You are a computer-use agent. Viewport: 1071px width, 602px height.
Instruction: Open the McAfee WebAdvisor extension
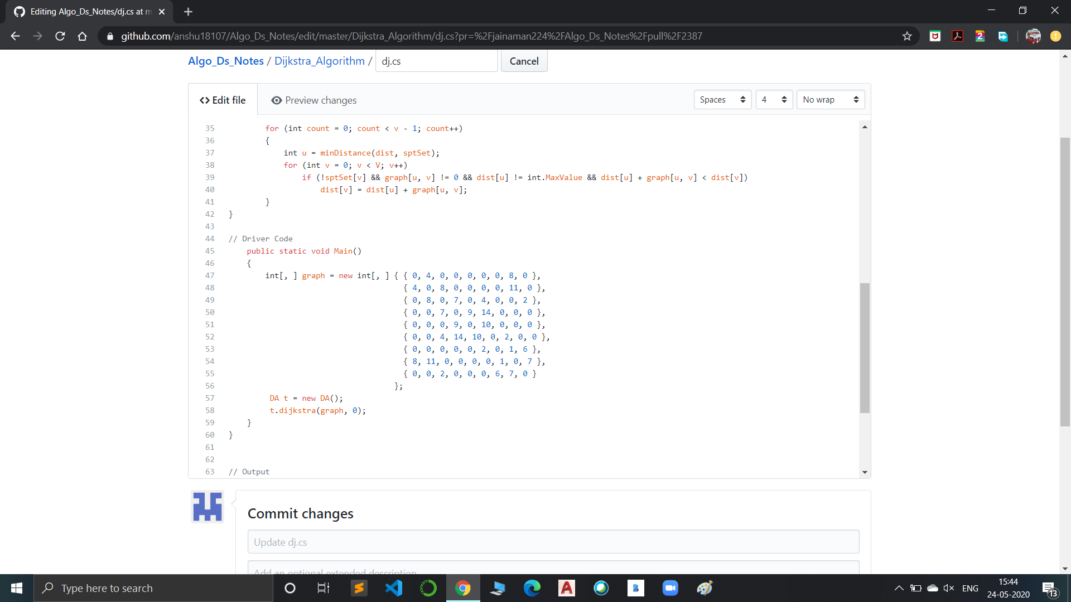point(935,36)
